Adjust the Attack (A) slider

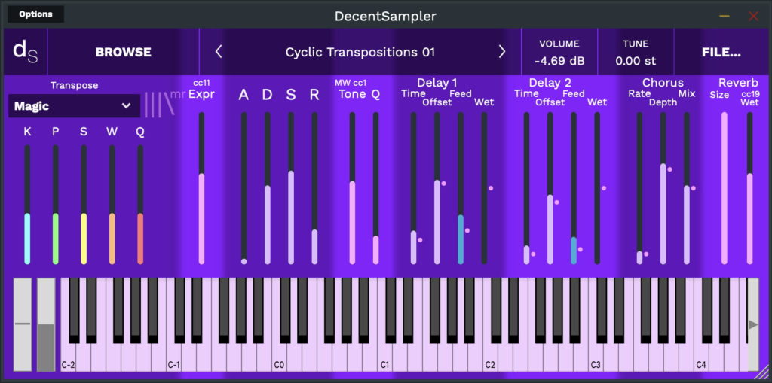244,188
